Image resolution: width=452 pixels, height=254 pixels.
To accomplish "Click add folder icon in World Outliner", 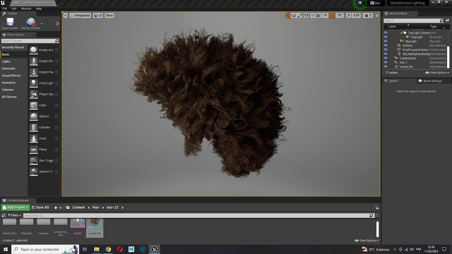I will point(447,21).
